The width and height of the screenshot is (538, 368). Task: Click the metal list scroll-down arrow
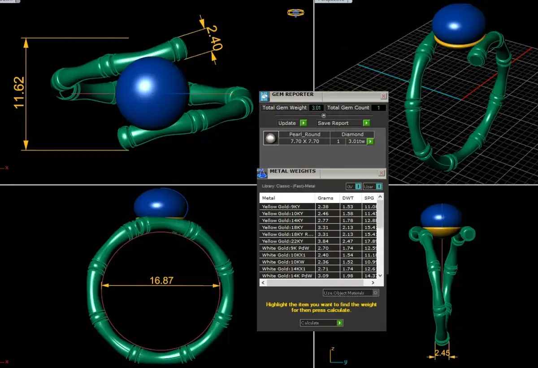tap(380, 276)
